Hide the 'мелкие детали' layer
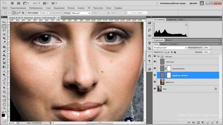The width and height of the screenshot is (223, 125). pos(155,68)
